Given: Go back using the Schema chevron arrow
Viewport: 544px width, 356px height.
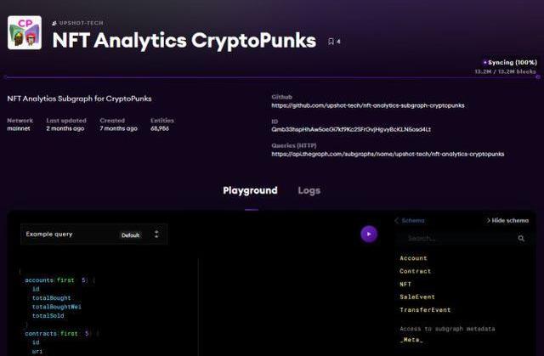Looking at the screenshot, I should point(397,220).
